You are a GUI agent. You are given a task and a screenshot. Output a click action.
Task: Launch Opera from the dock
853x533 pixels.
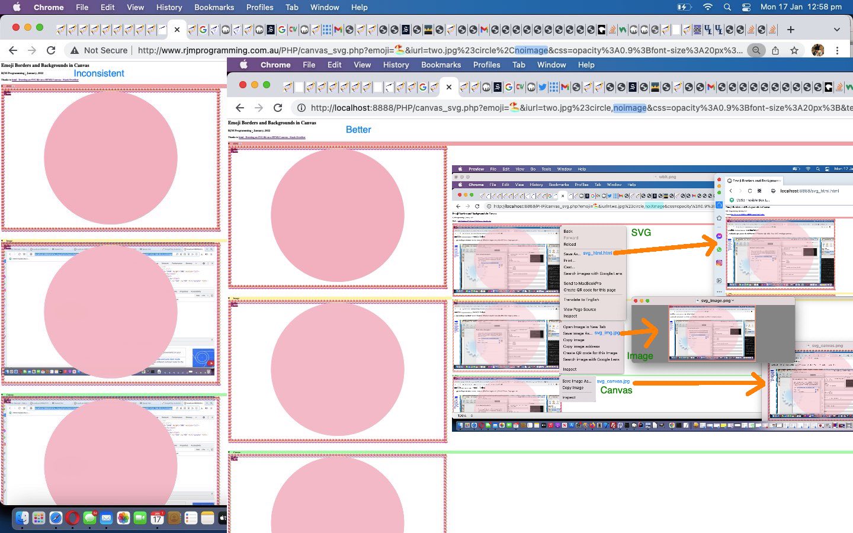click(73, 518)
